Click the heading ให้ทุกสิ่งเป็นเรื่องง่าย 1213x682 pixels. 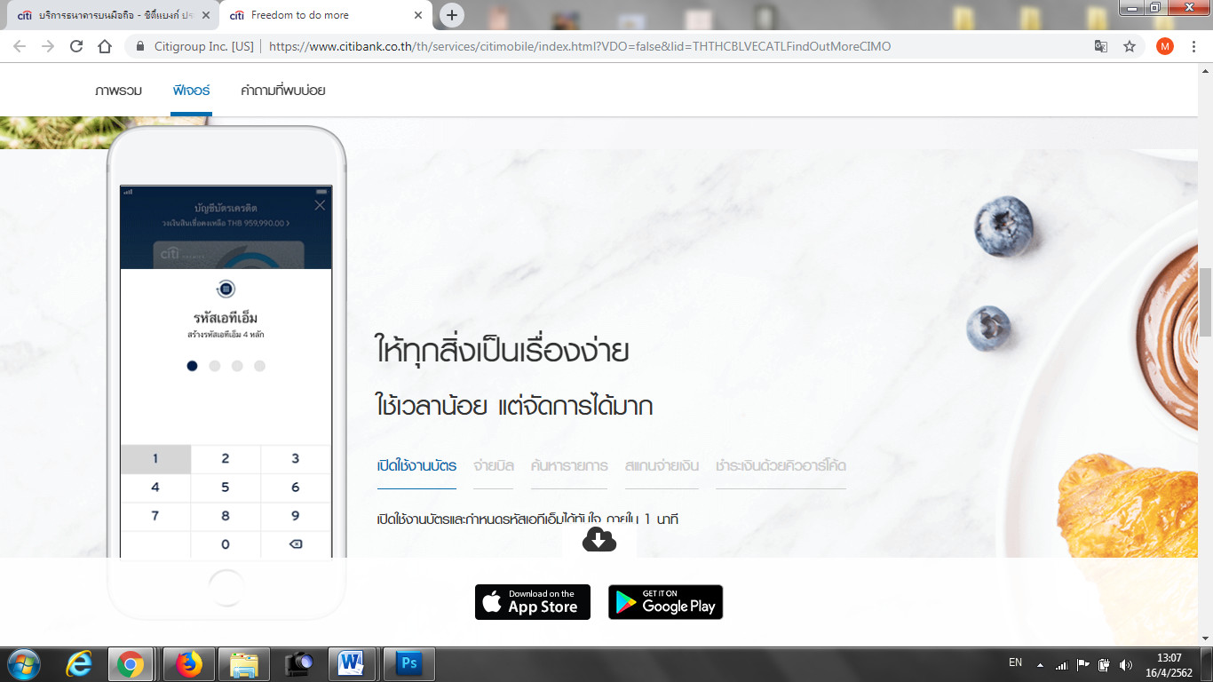[503, 351]
